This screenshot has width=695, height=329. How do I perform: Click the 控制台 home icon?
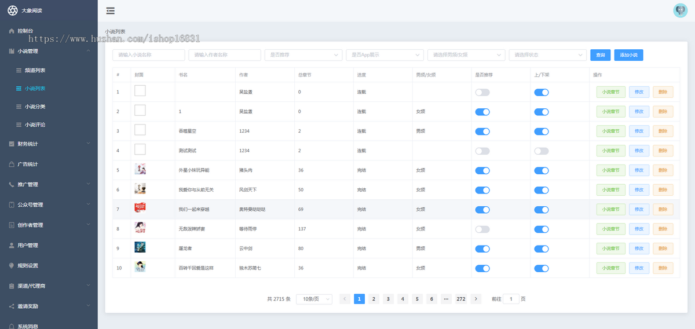pyautogui.click(x=12, y=31)
